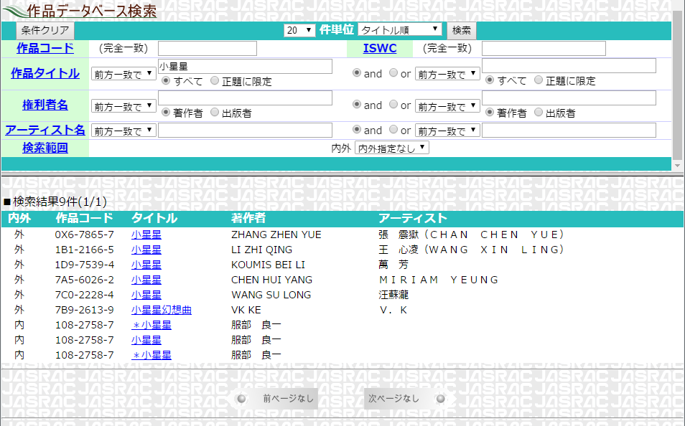Image resolution: width=685 pixels, height=426 pixels.
Task: Open the 検索範囲 help link
Action: pyautogui.click(x=45, y=148)
